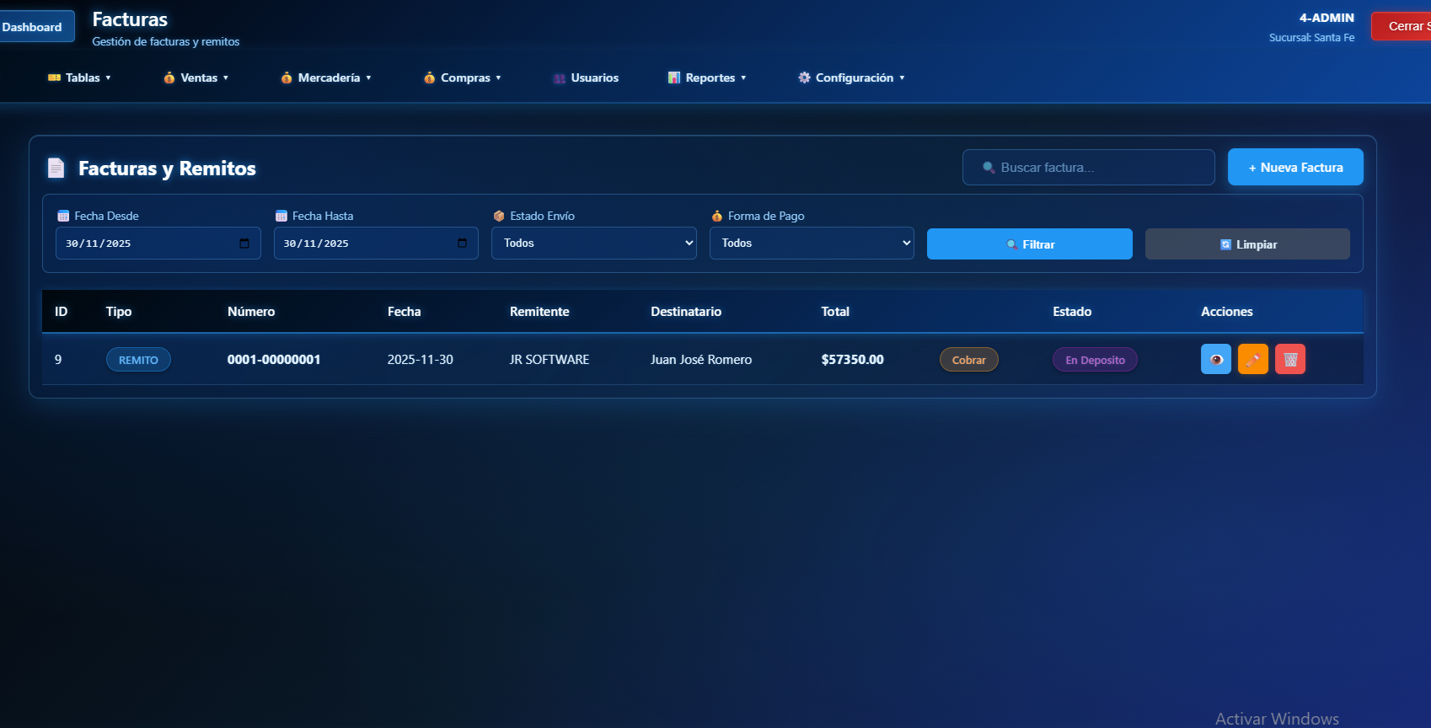View invoice 0001-00000001 with eye icon

click(1215, 359)
